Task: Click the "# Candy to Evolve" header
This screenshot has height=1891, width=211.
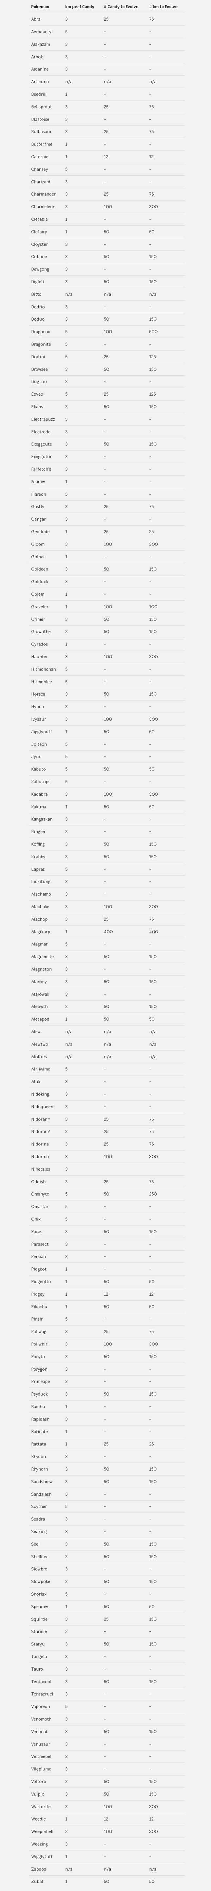Action: coord(121,7)
